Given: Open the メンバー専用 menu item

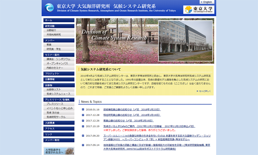Looking at the screenshot, I should click(x=59, y=140).
